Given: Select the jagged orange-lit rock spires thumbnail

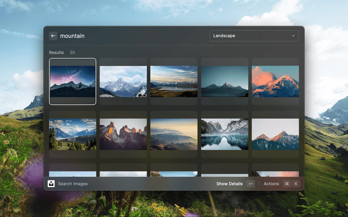Looking at the screenshot, I should tap(123, 134).
